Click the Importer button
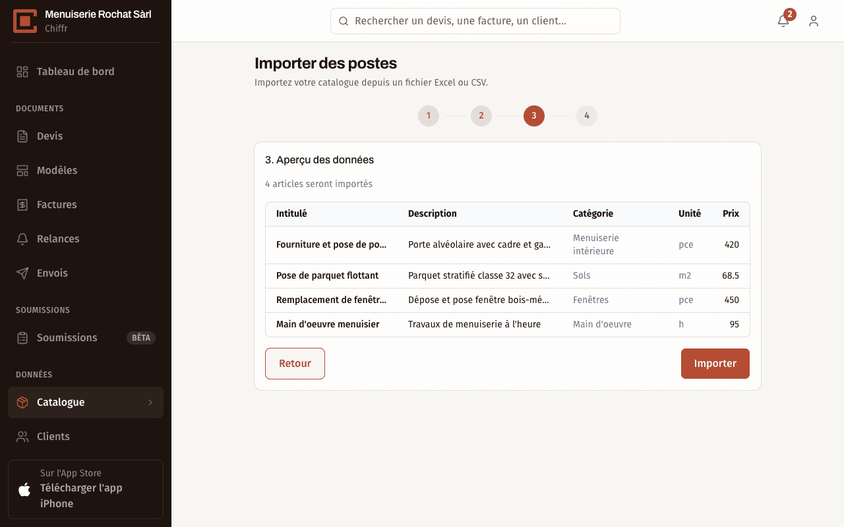The image size is (844, 527). click(x=715, y=364)
